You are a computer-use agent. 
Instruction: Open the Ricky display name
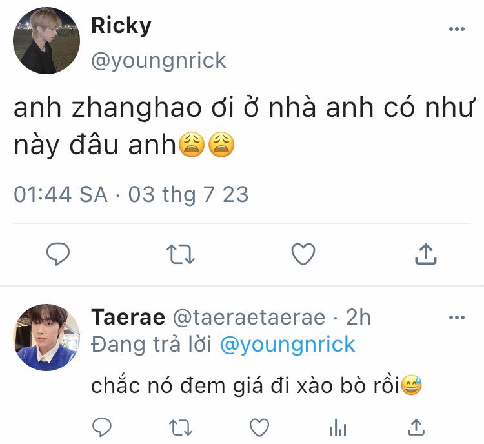(x=121, y=26)
